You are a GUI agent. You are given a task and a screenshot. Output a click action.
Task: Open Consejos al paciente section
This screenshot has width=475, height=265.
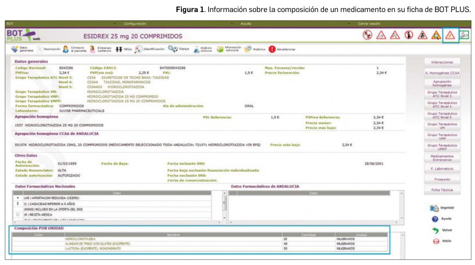coord(66,49)
